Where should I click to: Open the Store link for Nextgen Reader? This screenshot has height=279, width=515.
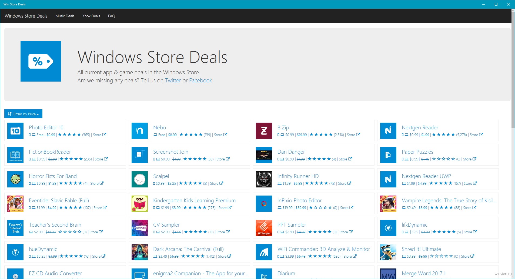[x=476, y=135]
